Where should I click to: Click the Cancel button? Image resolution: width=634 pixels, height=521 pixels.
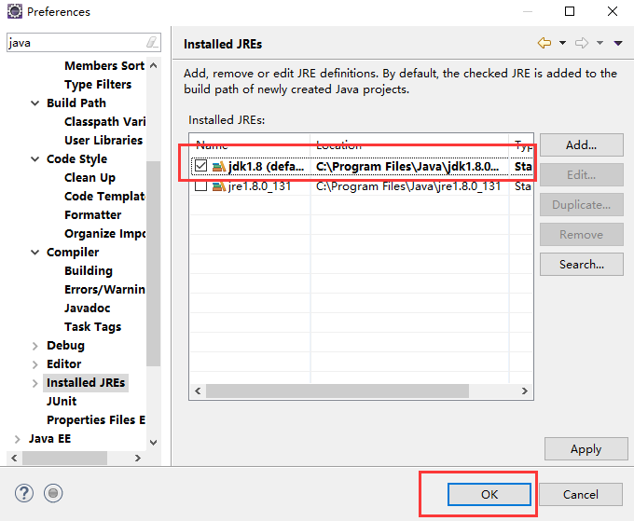pyautogui.click(x=581, y=494)
